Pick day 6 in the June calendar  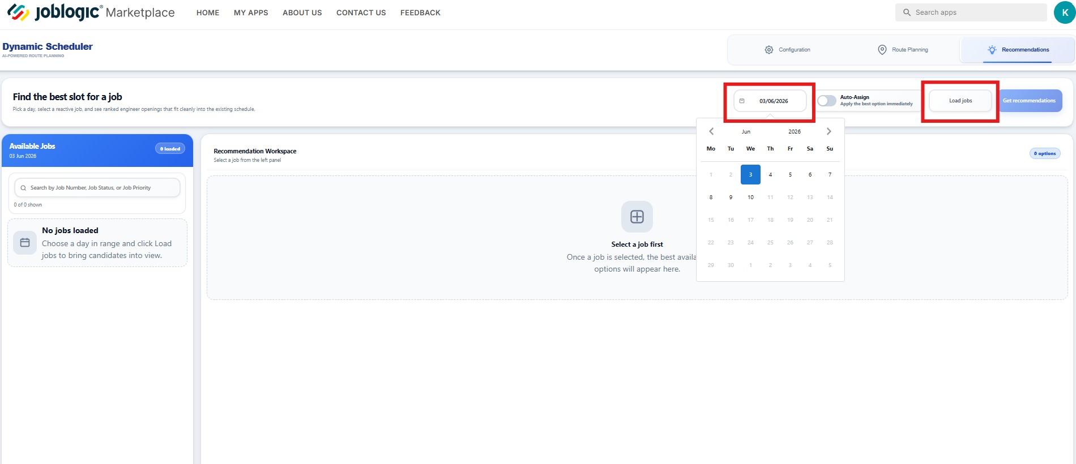click(810, 175)
